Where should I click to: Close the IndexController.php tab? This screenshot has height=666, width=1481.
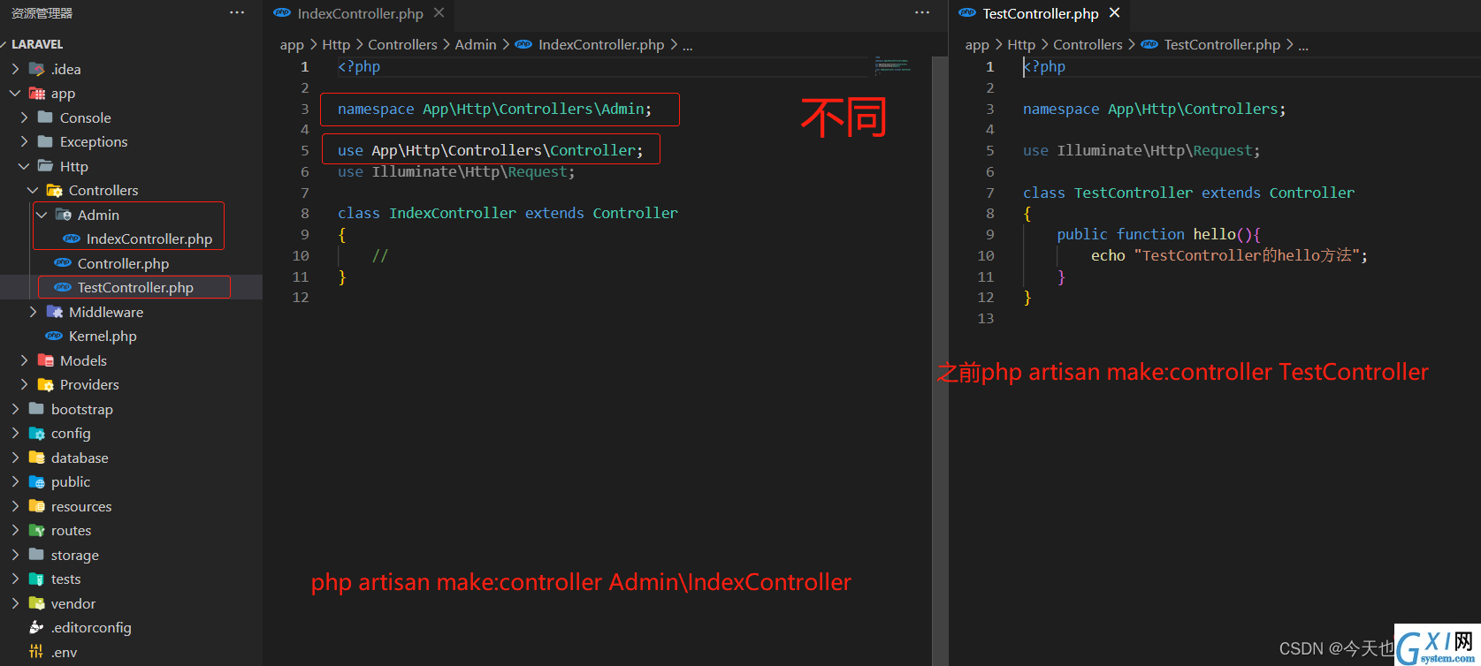tap(439, 13)
